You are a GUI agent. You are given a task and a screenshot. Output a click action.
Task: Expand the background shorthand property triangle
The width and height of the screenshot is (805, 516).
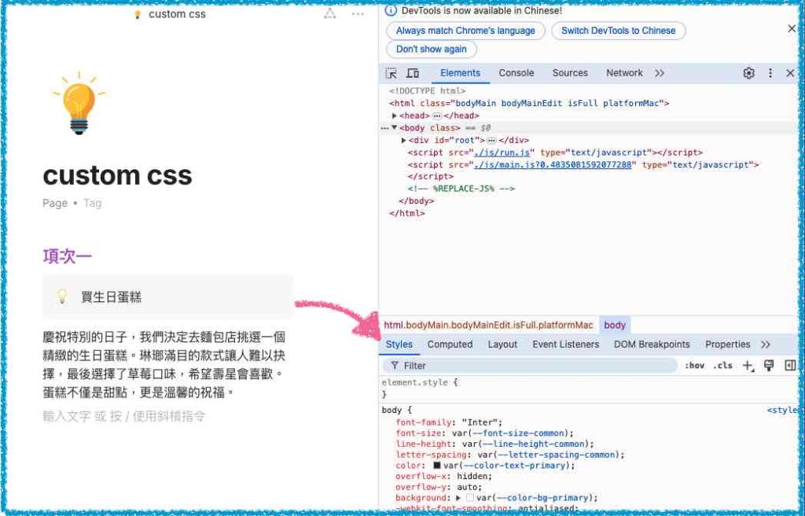458,498
